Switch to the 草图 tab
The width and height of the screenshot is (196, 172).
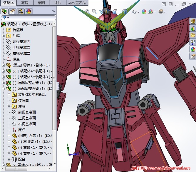point(41,3)
